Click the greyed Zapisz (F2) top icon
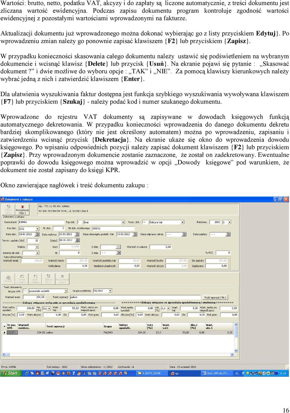The height and width of the screenshot is (413, 290). pyautogui.click(x=8, y=210)
